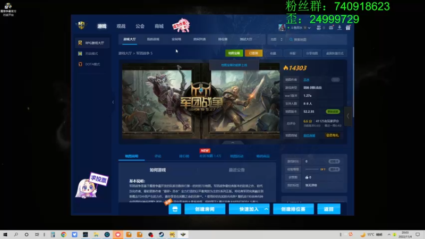The image size is (425, 239).
Task: Click the 搜索地图 search field
Action: (317, 39)
